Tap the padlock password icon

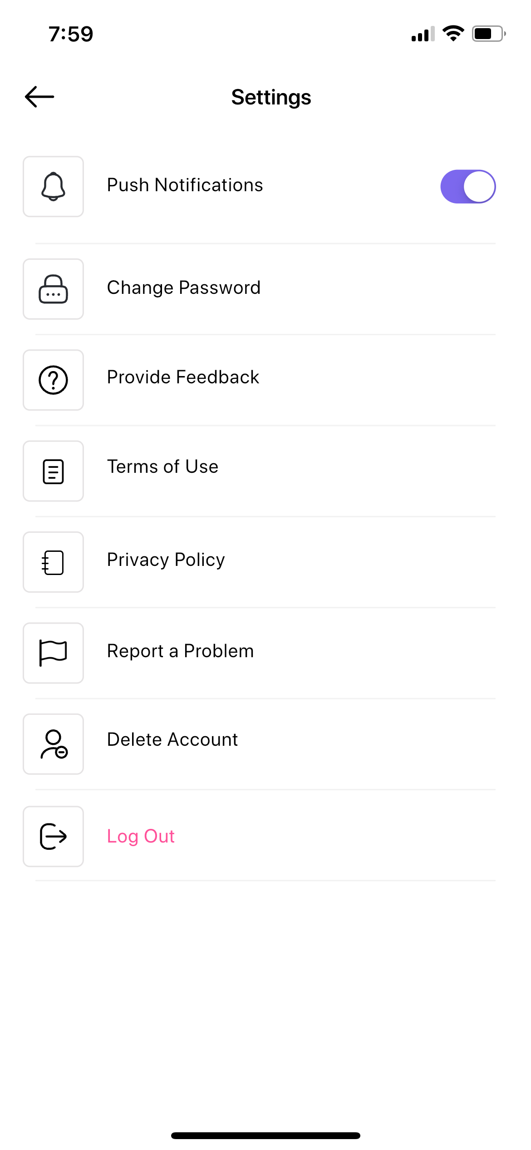pyautogui.click(x=53, y=289)
